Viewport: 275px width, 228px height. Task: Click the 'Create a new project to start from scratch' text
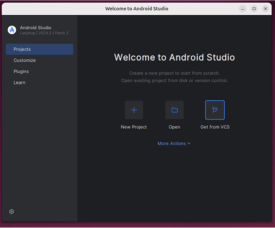[174, 73]
